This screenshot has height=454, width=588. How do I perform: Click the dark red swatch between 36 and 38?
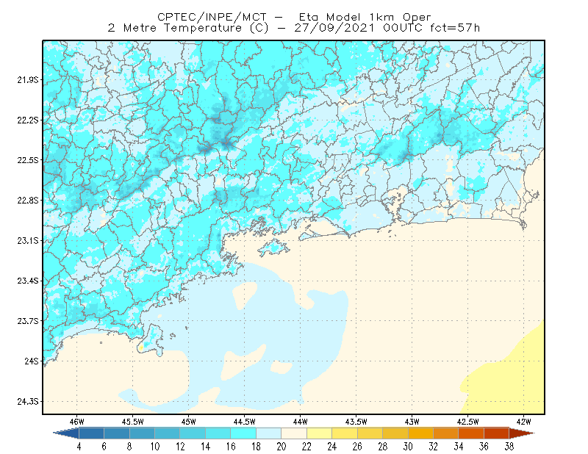point(497,433)
